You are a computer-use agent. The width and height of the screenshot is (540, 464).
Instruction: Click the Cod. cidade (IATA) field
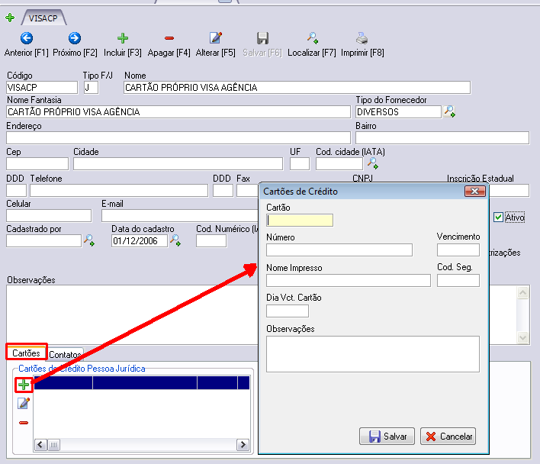tap(339, 164)
